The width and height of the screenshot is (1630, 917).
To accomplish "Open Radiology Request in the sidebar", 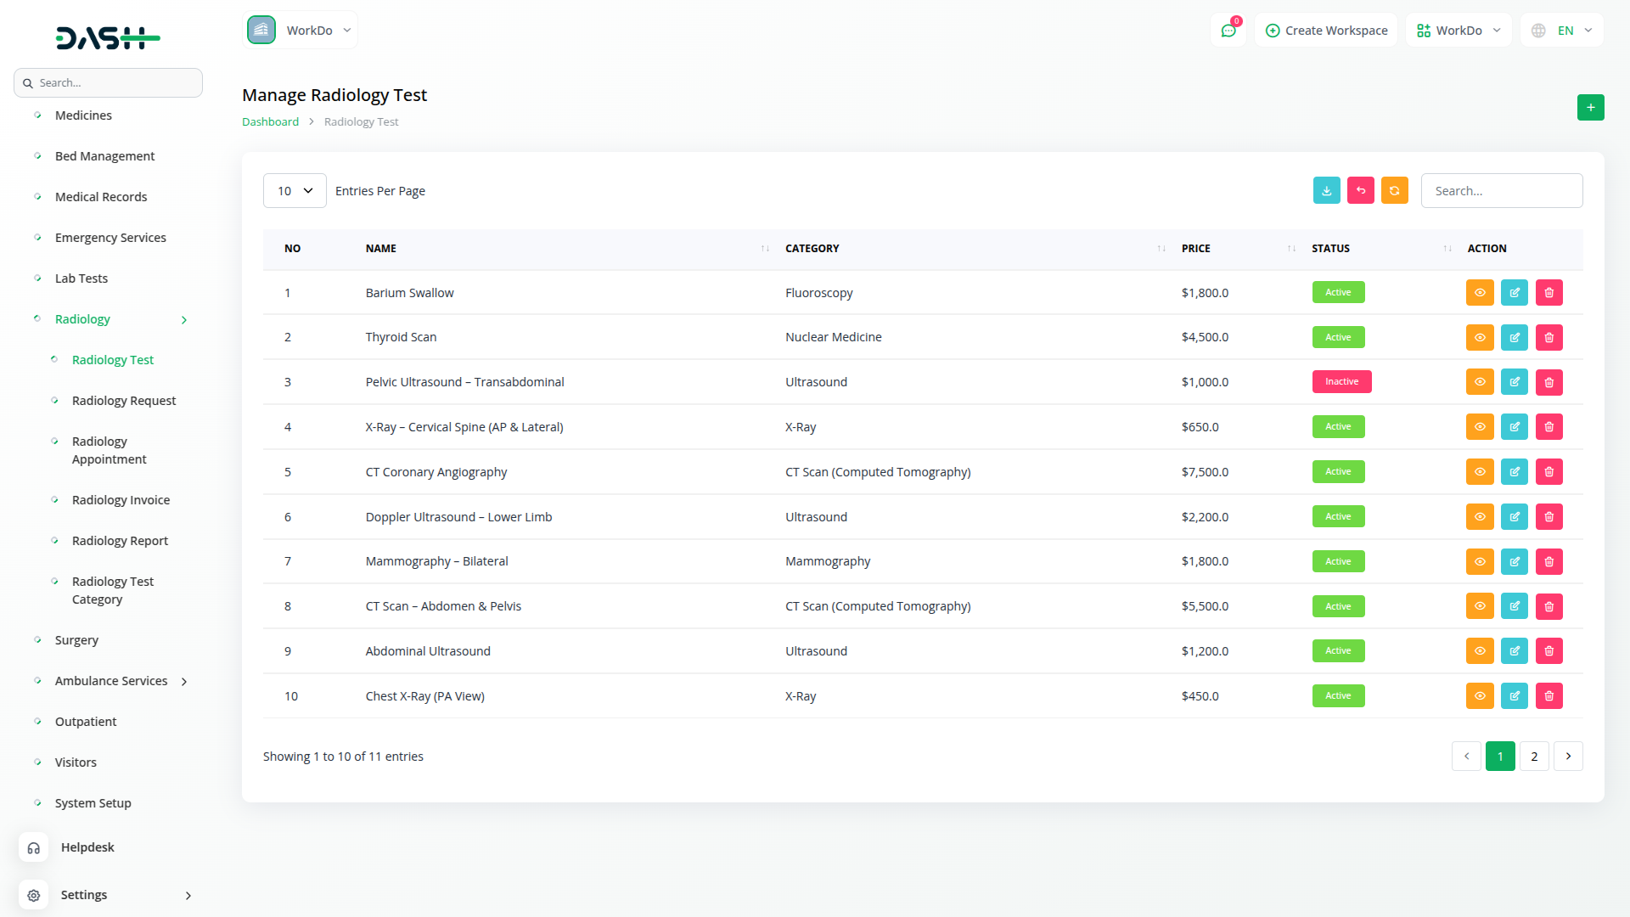I will click(124, 401).
